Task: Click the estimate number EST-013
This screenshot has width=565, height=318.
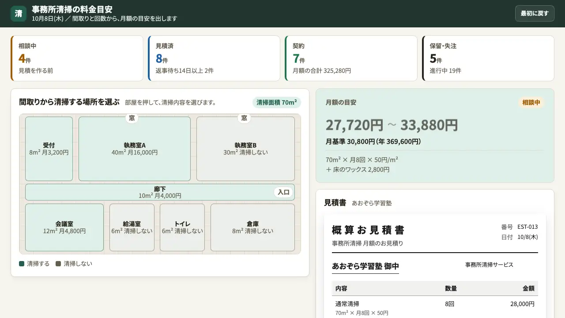Action: point(527,227)
